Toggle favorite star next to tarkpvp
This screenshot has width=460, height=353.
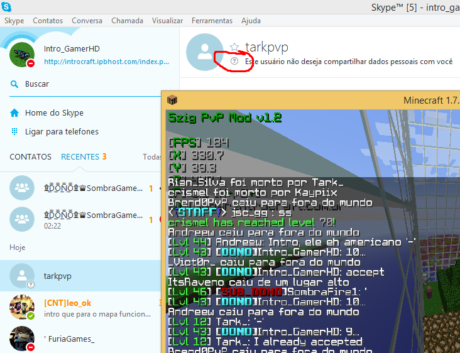click(234, 47)
